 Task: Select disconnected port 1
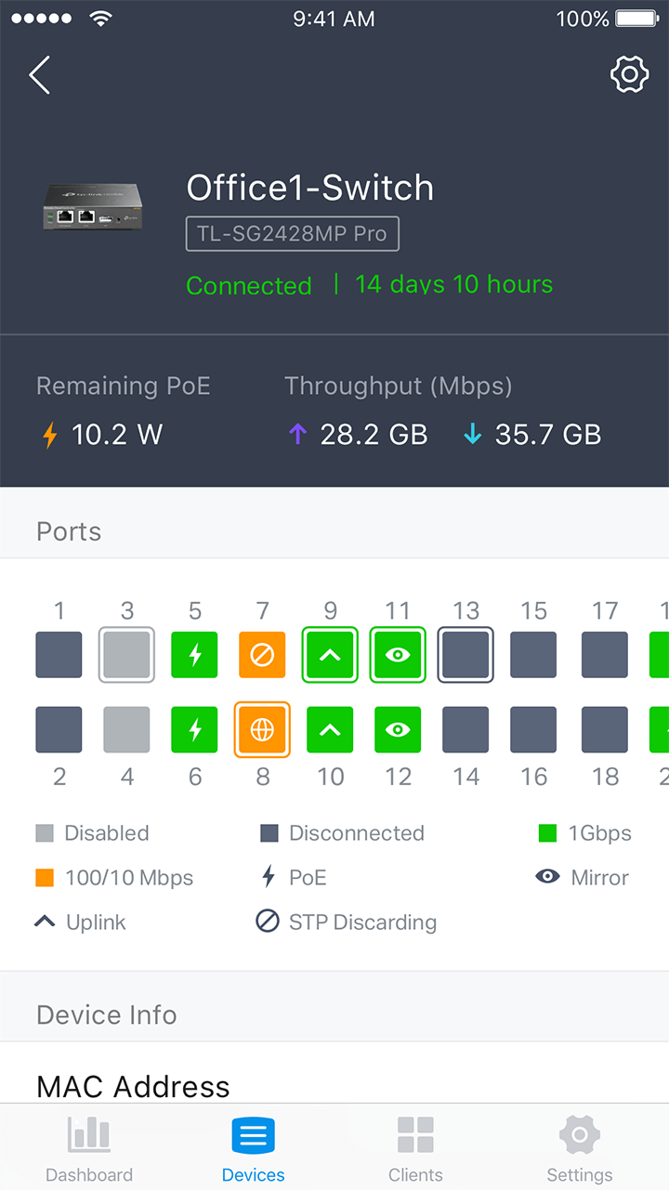[x=59, y=655]
